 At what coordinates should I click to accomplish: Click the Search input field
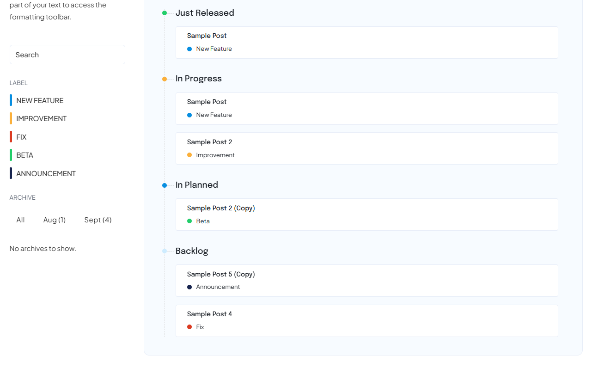(67, 55)
